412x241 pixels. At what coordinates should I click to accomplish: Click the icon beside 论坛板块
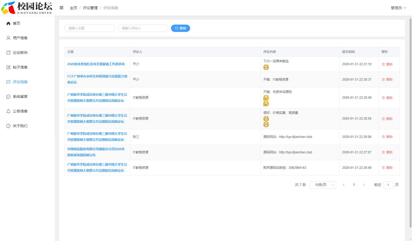8,53
